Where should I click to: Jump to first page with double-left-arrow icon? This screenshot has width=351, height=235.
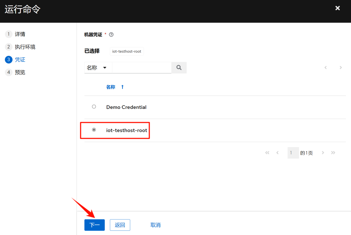click(267, 152)
